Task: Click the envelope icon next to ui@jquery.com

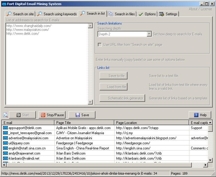Action: 5,143
